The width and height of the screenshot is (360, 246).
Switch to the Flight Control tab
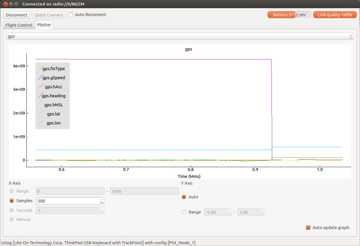tap(19, 25)
